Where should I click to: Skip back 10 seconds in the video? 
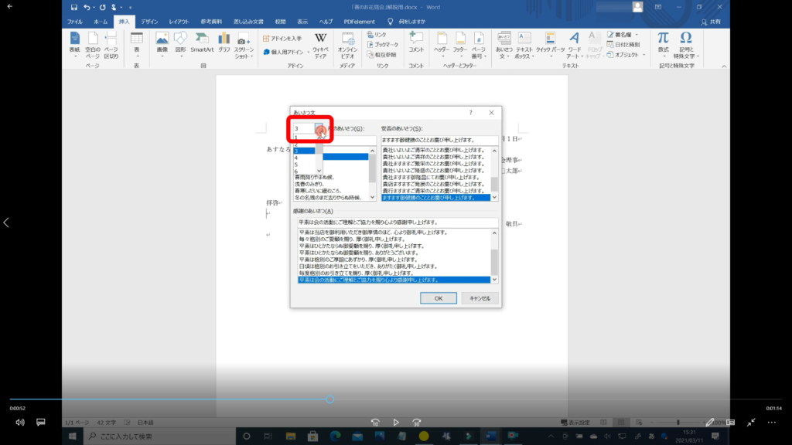coord(375,423)
